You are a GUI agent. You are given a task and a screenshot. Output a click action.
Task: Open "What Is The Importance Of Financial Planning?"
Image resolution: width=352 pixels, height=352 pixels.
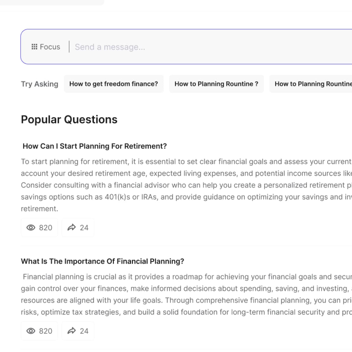point(102,261)
